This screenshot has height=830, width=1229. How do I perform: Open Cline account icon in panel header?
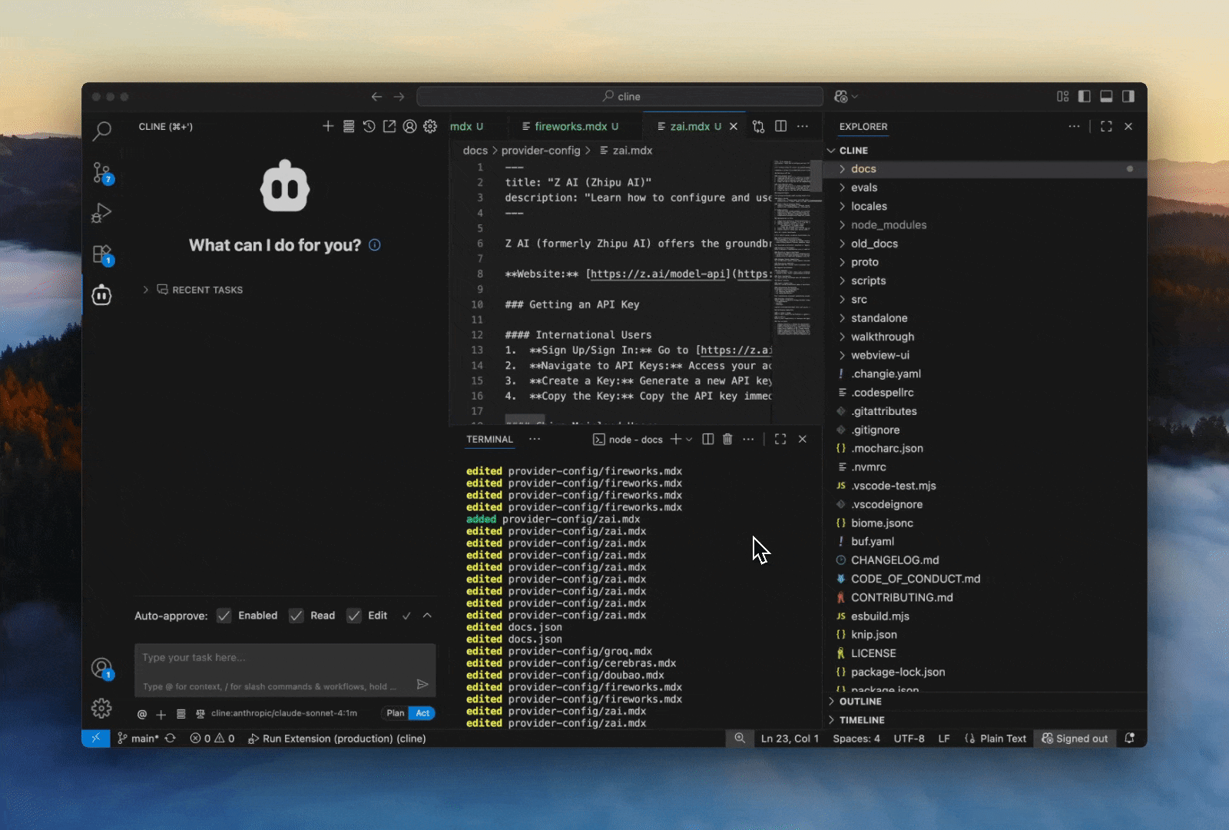[x=410, y=126]
